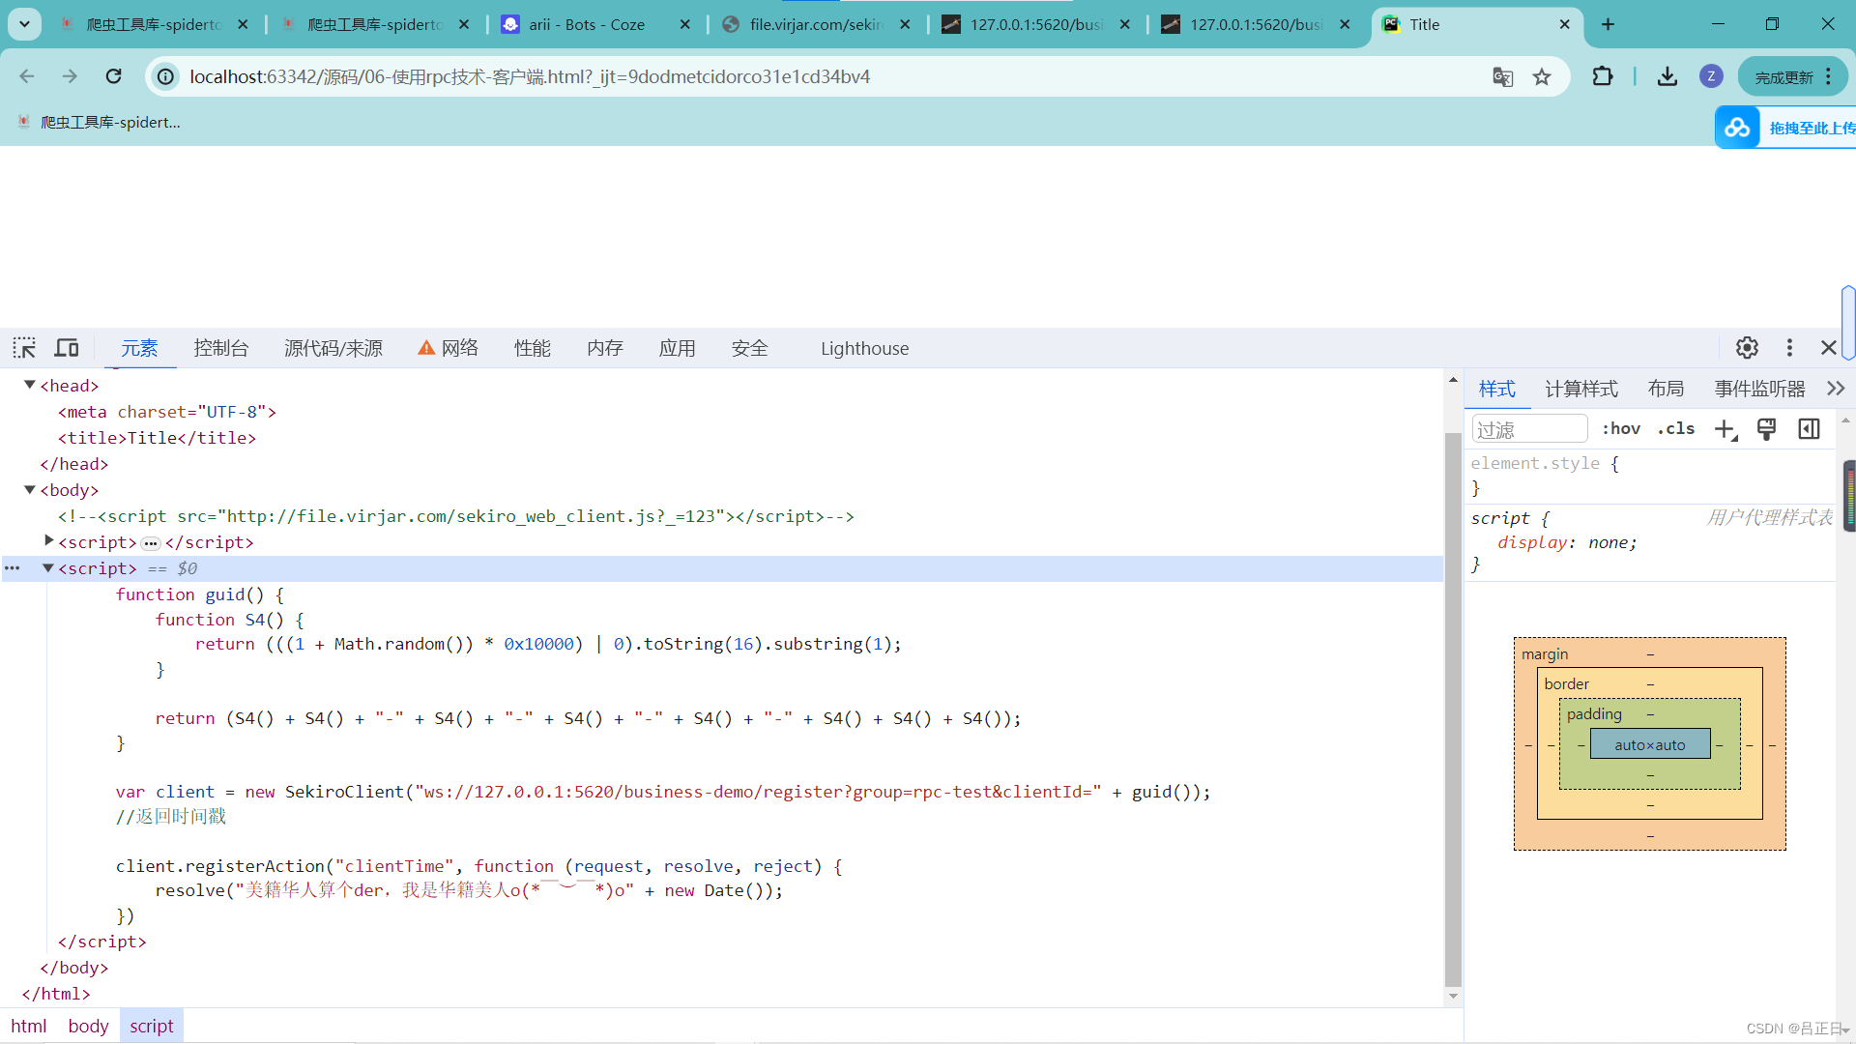Open DevTools settings gear
This screenshot has width=1856, height=1044.
click(x=1747, y=348)
